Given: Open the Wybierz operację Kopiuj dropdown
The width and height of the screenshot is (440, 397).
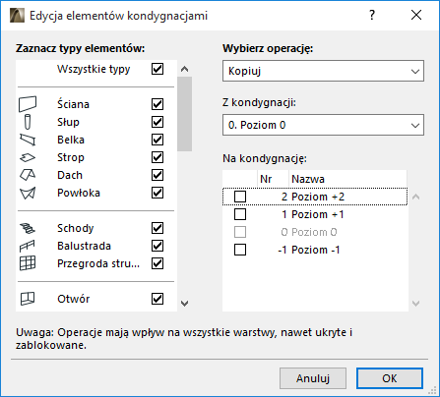Looking at the screenshot, I should (323, 71).
